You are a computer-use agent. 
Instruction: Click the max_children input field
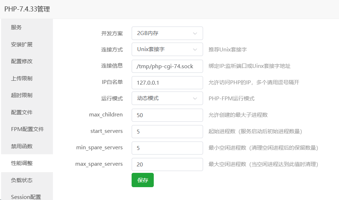tap(167, 115)
